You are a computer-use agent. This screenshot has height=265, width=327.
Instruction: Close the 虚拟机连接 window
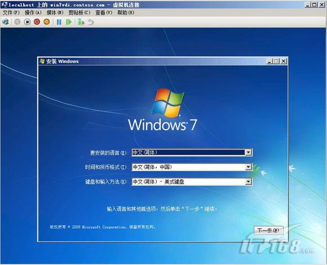click(x=322, y=5)
